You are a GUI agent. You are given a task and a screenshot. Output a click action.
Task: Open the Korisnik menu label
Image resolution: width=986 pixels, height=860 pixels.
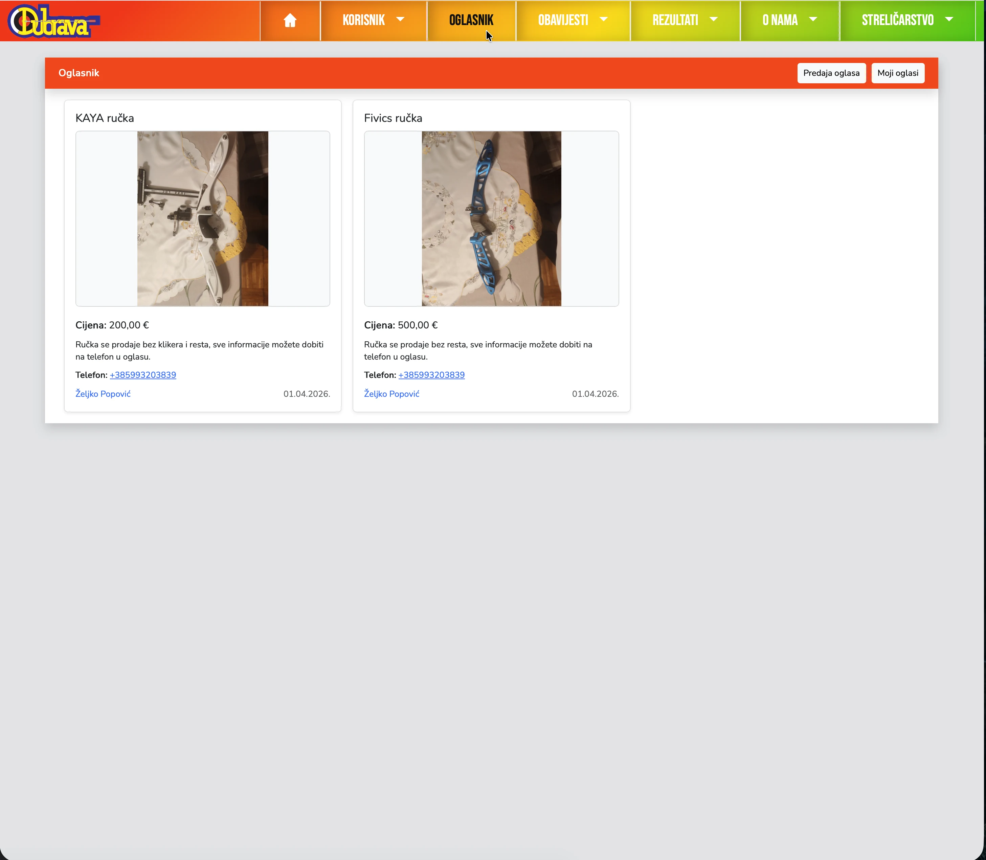(363, 20)
